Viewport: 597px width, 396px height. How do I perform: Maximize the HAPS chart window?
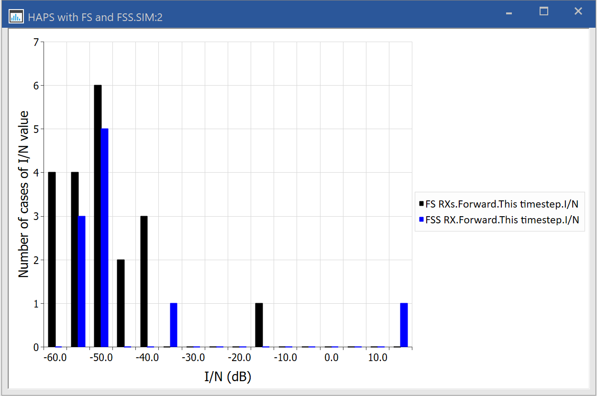pos(543,11)
